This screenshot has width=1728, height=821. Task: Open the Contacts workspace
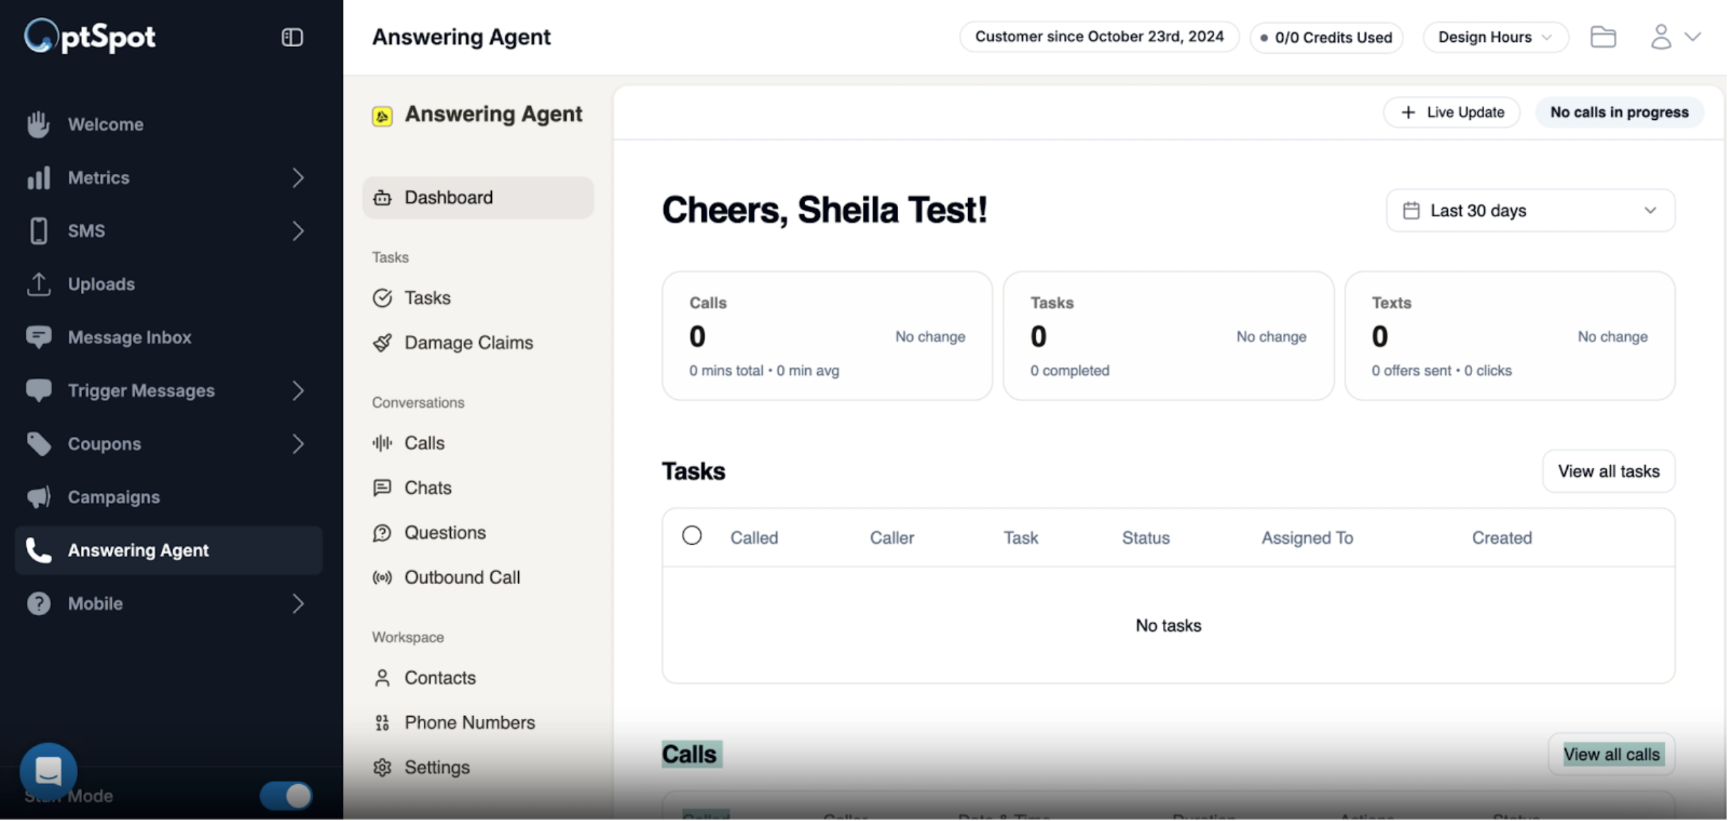[x=440, y=677]
